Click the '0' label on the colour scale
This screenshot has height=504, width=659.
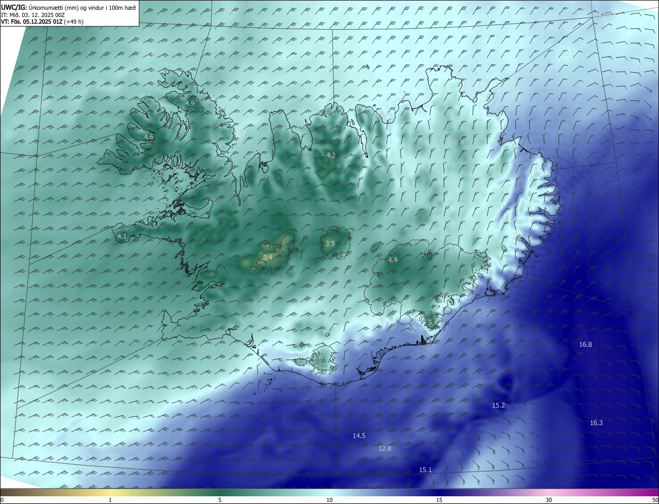(x=2, y=500)
